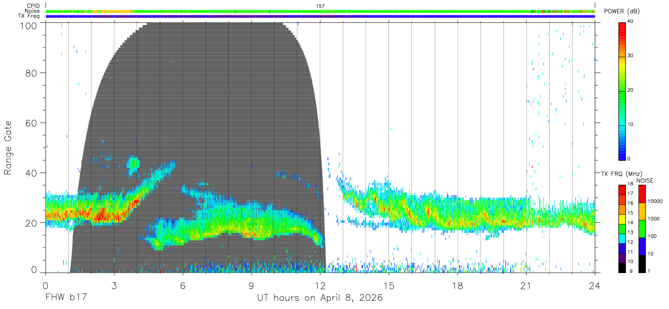This screenshot has height=309, width=669.
Task: Click the 12 UT hour tick label
Action: click(x=320, y=286)
